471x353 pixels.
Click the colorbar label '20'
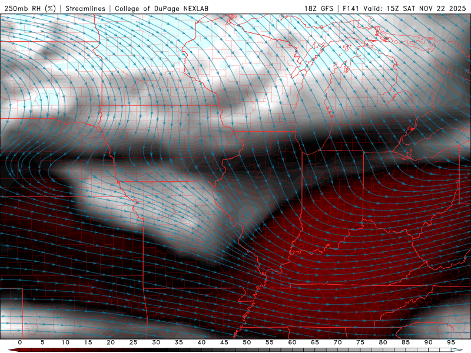tap(111, 342)
